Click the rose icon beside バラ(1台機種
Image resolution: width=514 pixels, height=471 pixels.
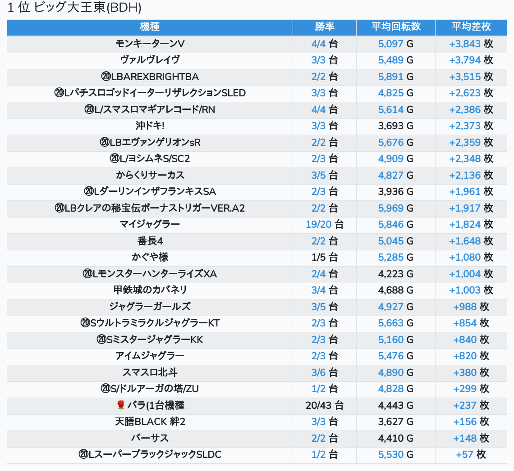(120, 406)
